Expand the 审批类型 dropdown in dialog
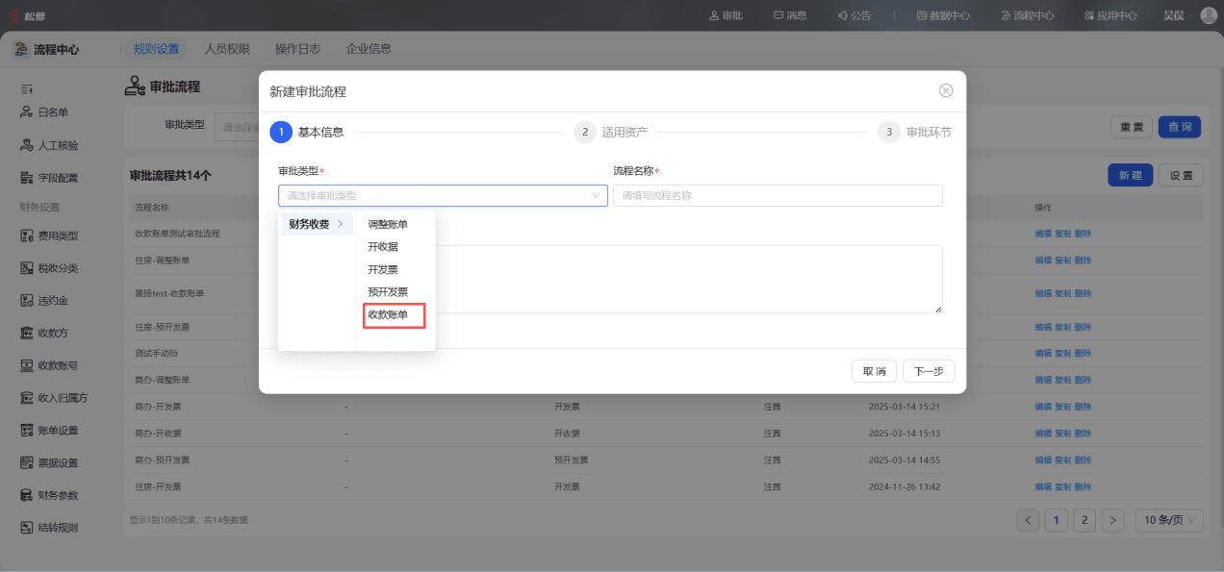This screenshot has width=1224, height=572. 443,195
